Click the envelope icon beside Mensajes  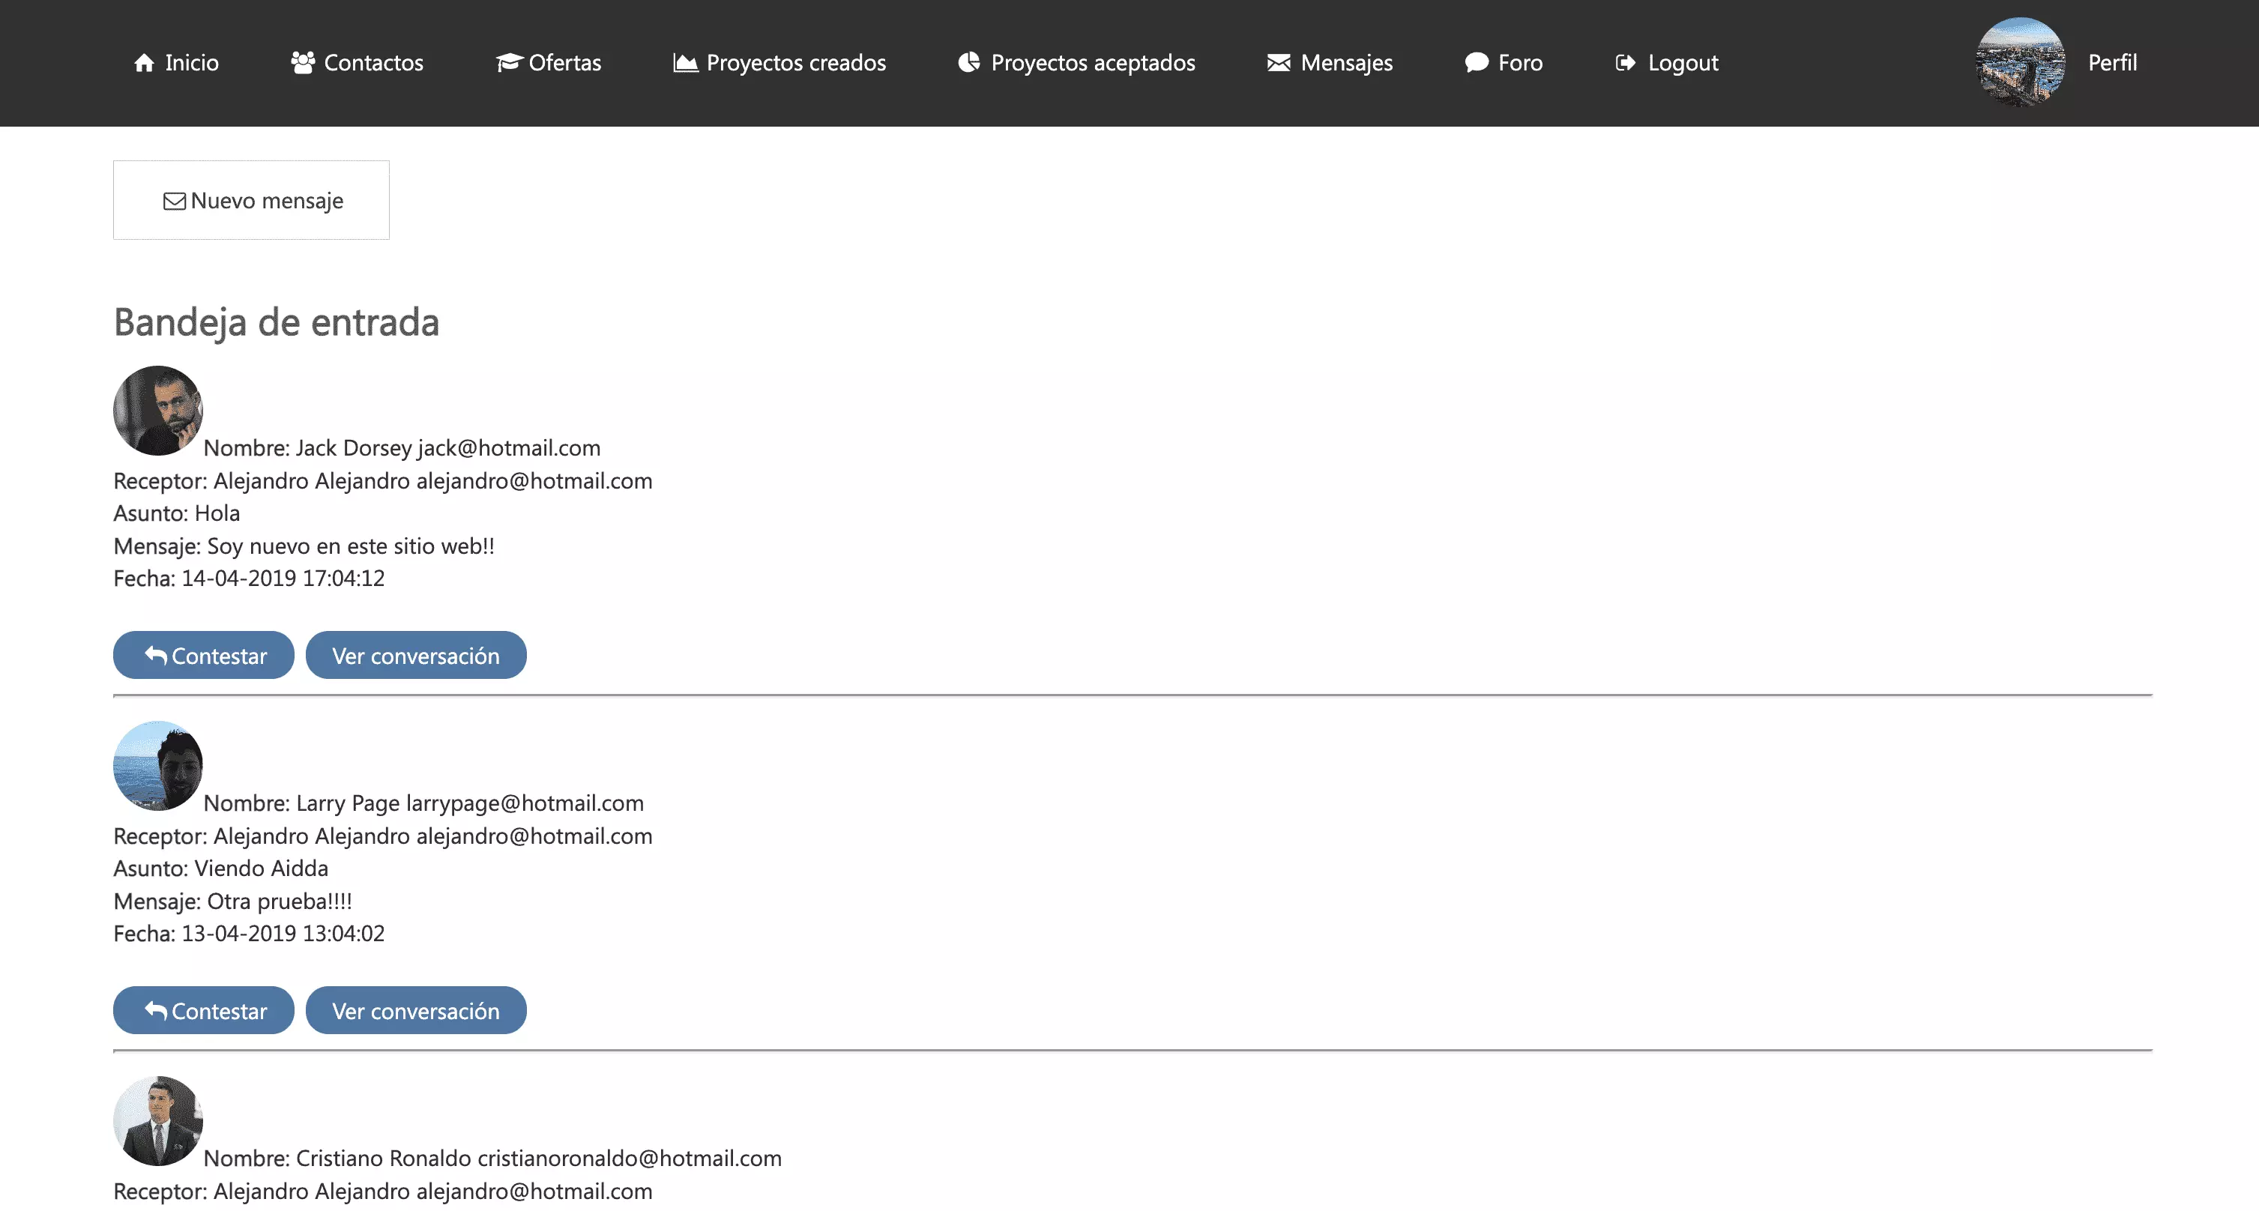click(x=1279, y=62)
